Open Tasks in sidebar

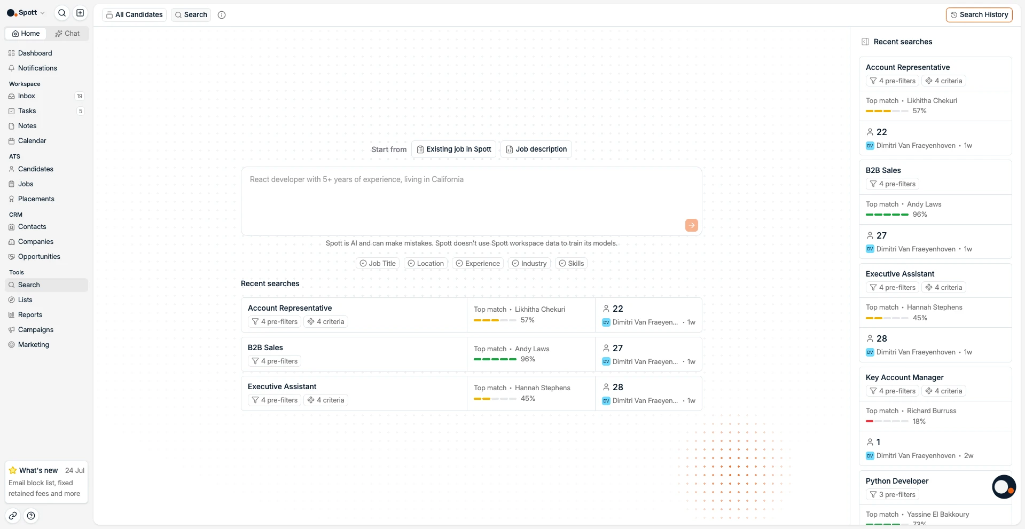coord(46,111)
